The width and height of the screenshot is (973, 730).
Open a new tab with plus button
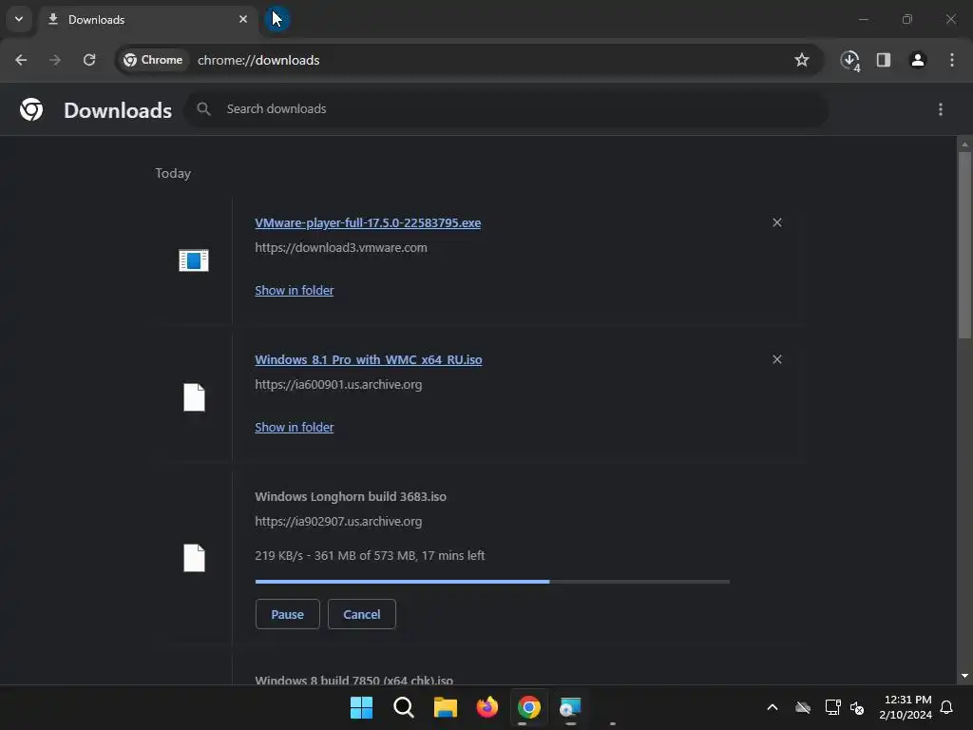(277, 19)
